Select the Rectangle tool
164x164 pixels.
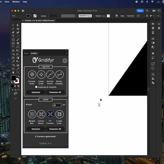13,40
